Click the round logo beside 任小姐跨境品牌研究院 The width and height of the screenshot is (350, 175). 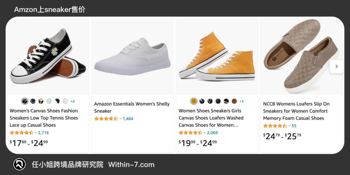19,164
